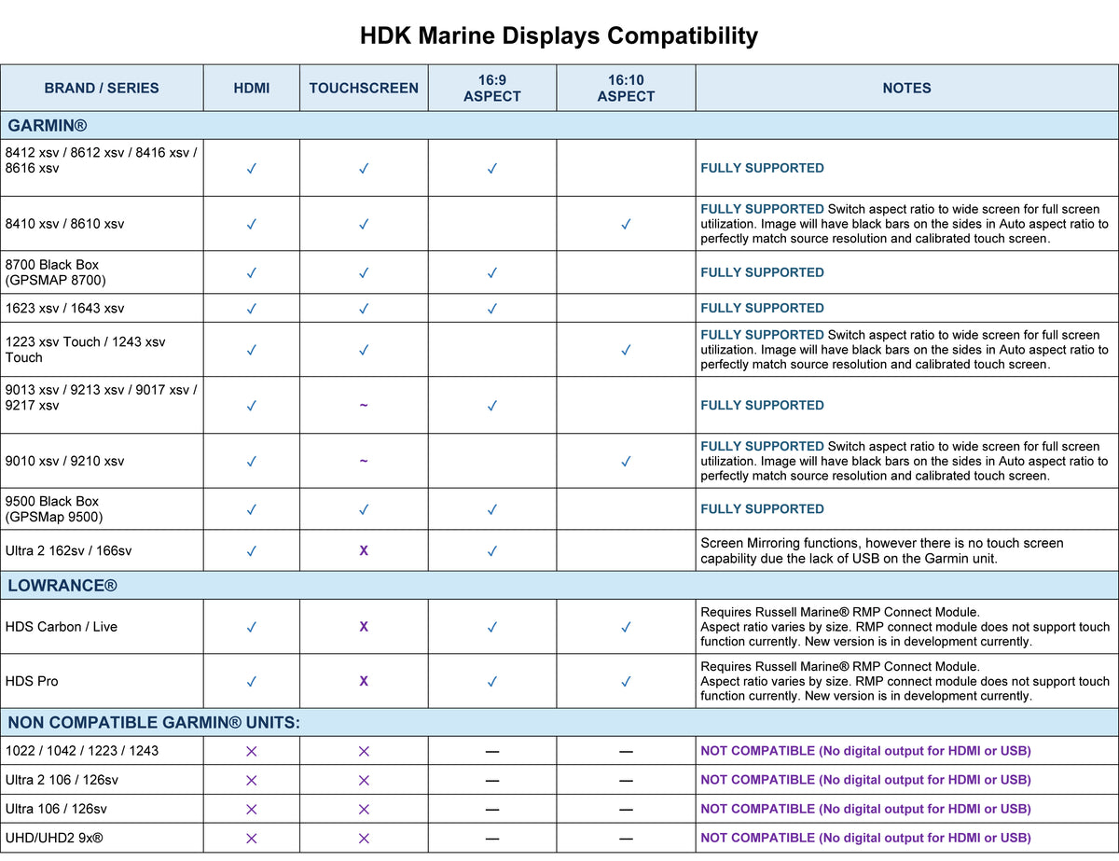Click the touchscreen cross in the UHD/UHD2 9x row
The image size is (1119, 861).
click(x=364, y=838)
